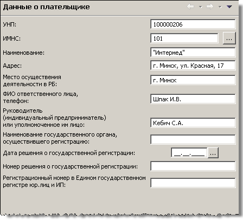The width and height of the screenshot is (243, 220).
Task: Click the Номер решения о регистрации field
Action: tap(193, 166)
